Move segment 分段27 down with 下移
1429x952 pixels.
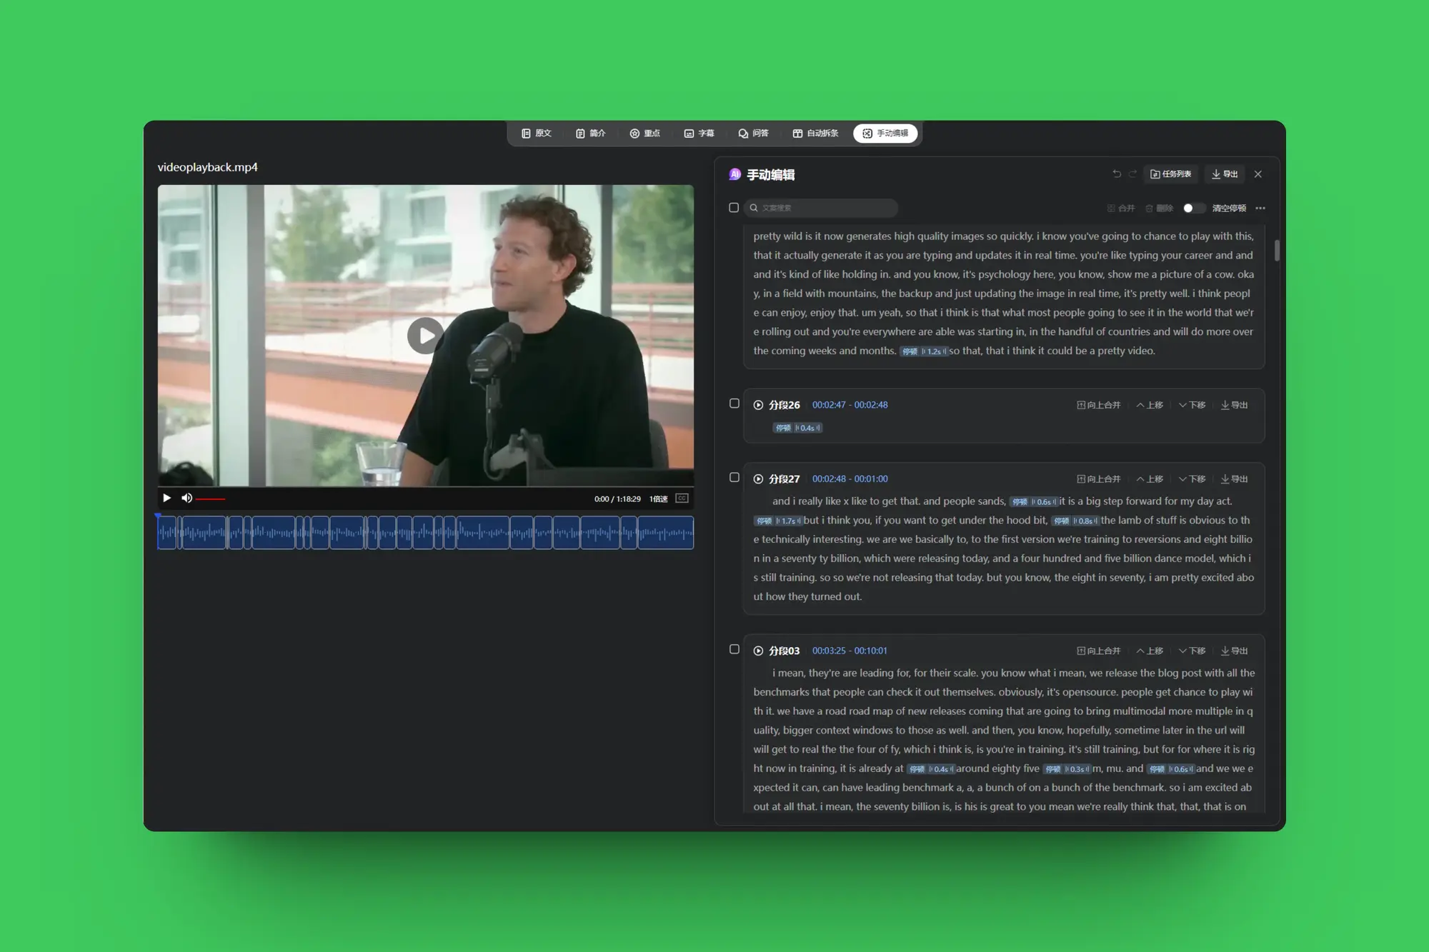point(1192,478)
